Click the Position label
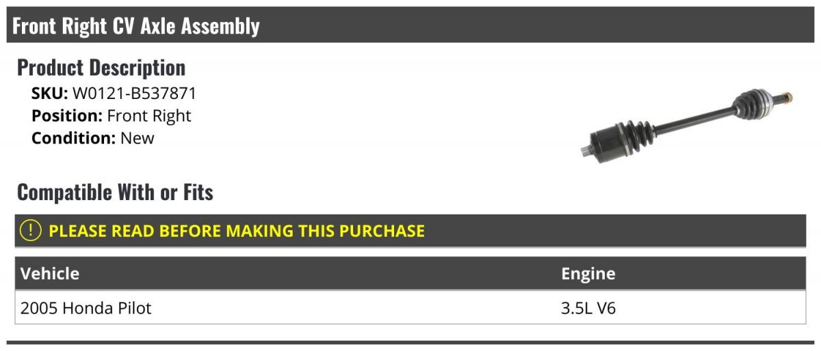The height and width of the screenshot is (351, 821). coord(67,115)
